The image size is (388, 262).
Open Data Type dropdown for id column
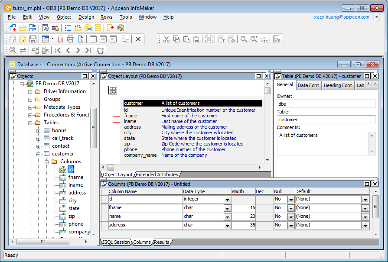(227, 200)
